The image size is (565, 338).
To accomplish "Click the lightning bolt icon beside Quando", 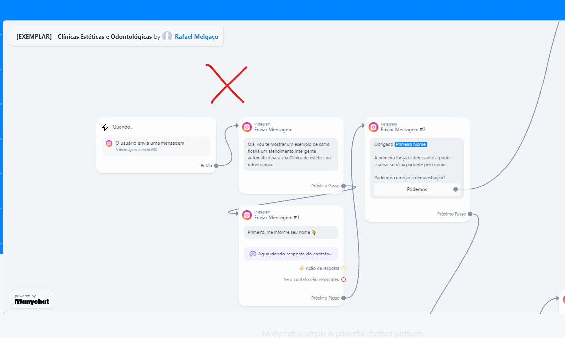I will [105, 127].
